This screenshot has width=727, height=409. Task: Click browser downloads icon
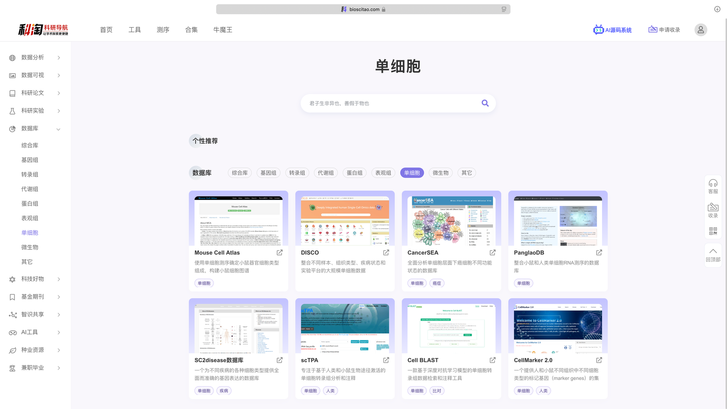point(717,9)
